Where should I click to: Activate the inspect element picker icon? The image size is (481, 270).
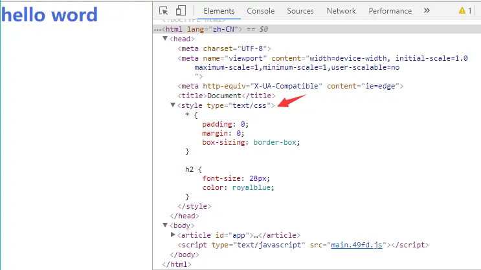[x=164, y=11]
